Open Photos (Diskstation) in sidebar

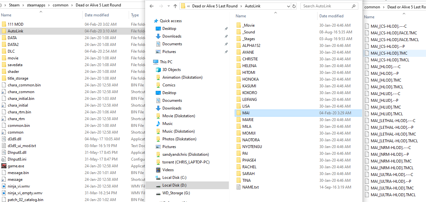click(179, 139)
